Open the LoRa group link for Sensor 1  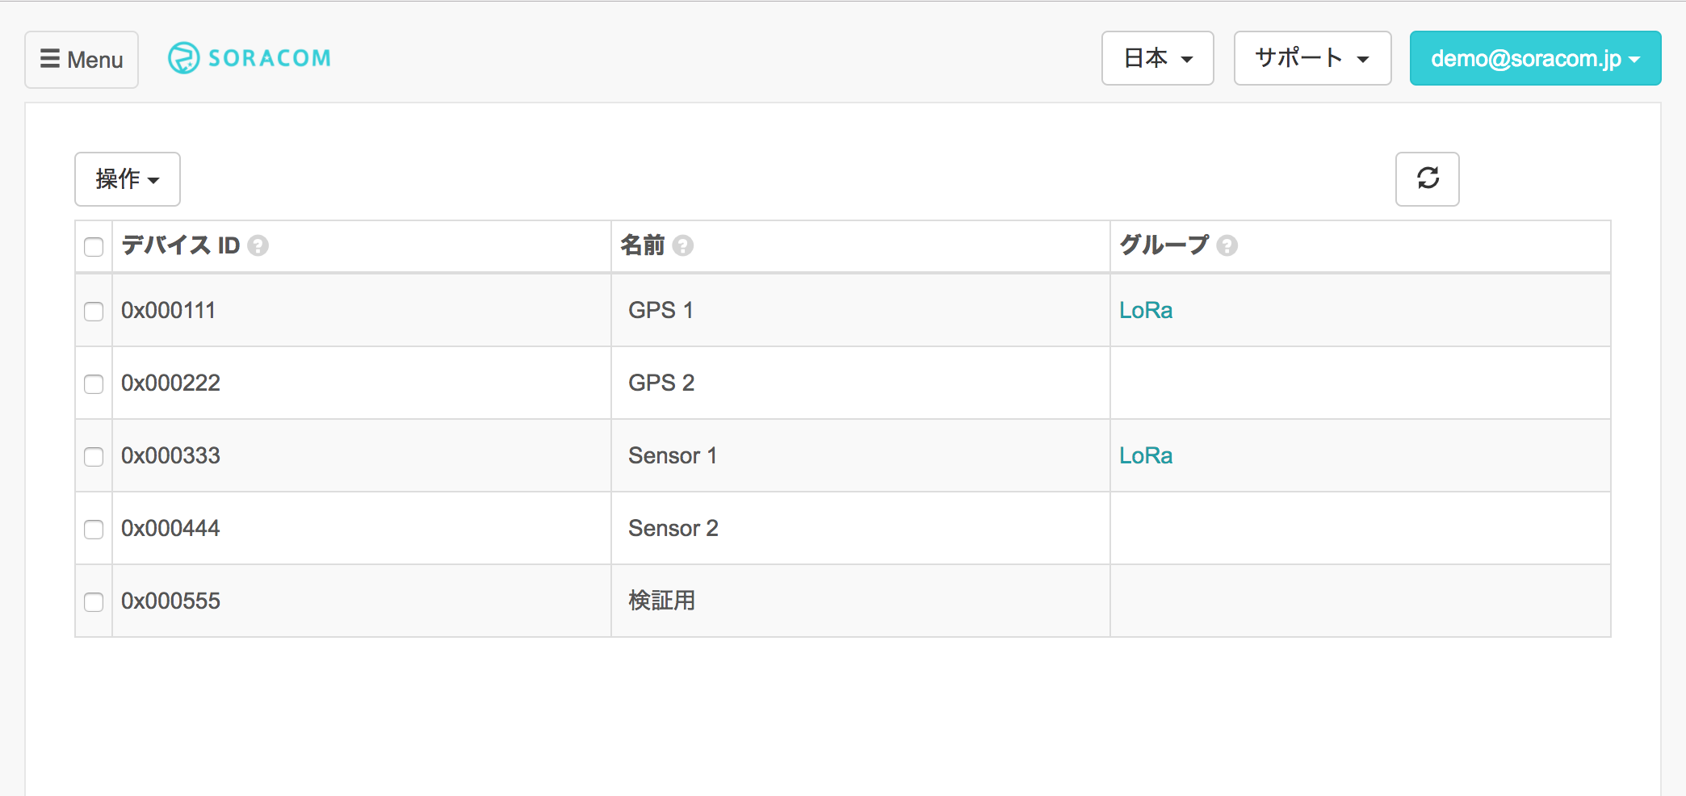coord(1146,455)
